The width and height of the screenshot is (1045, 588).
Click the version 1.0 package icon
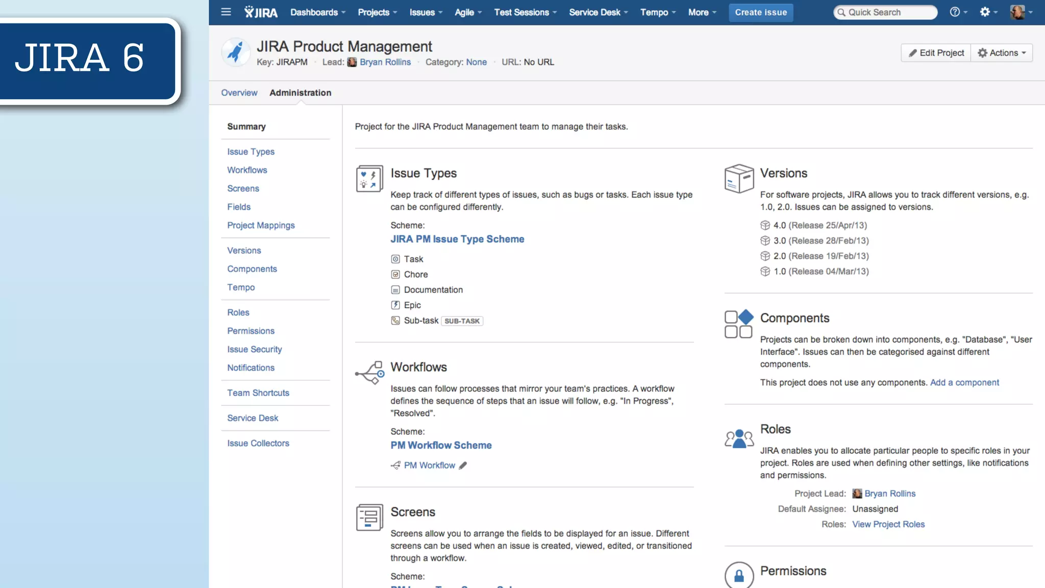[x=765, y=271]
